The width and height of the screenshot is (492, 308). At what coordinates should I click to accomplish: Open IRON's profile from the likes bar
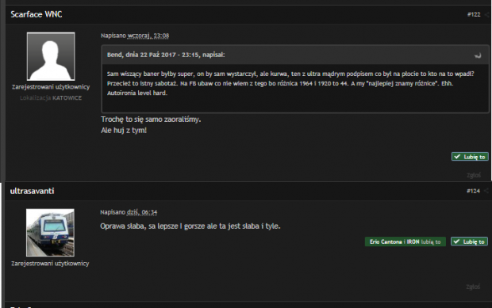tap(413, 242)
